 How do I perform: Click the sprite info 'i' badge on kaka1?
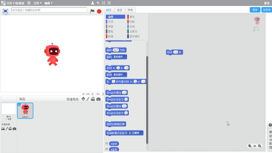pyautogui.click(x=19, y=104)
